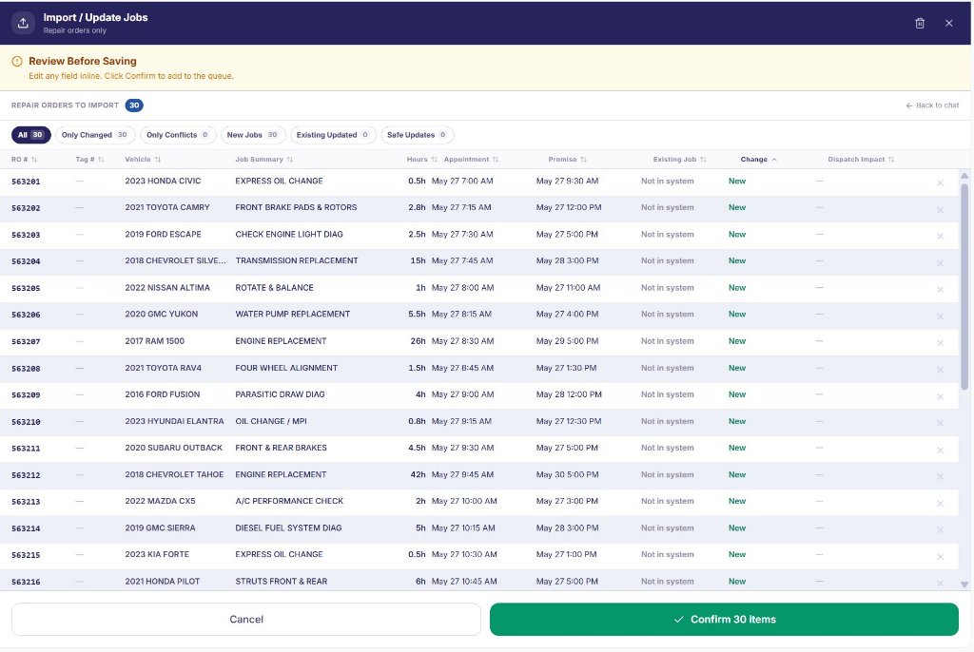The width and height of the screenshot is (974, 652).
Task: Click the warning icon next to Review Before Saving
Action: 17,61
